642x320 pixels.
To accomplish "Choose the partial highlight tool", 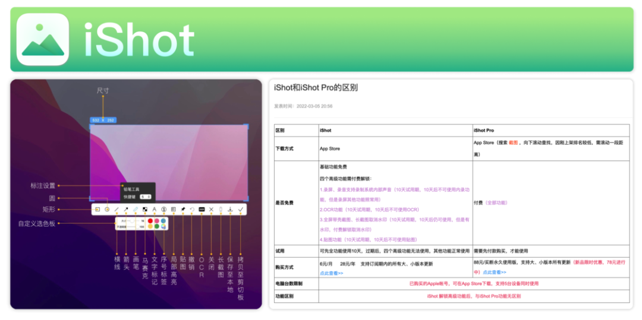I will coord(173,209).
